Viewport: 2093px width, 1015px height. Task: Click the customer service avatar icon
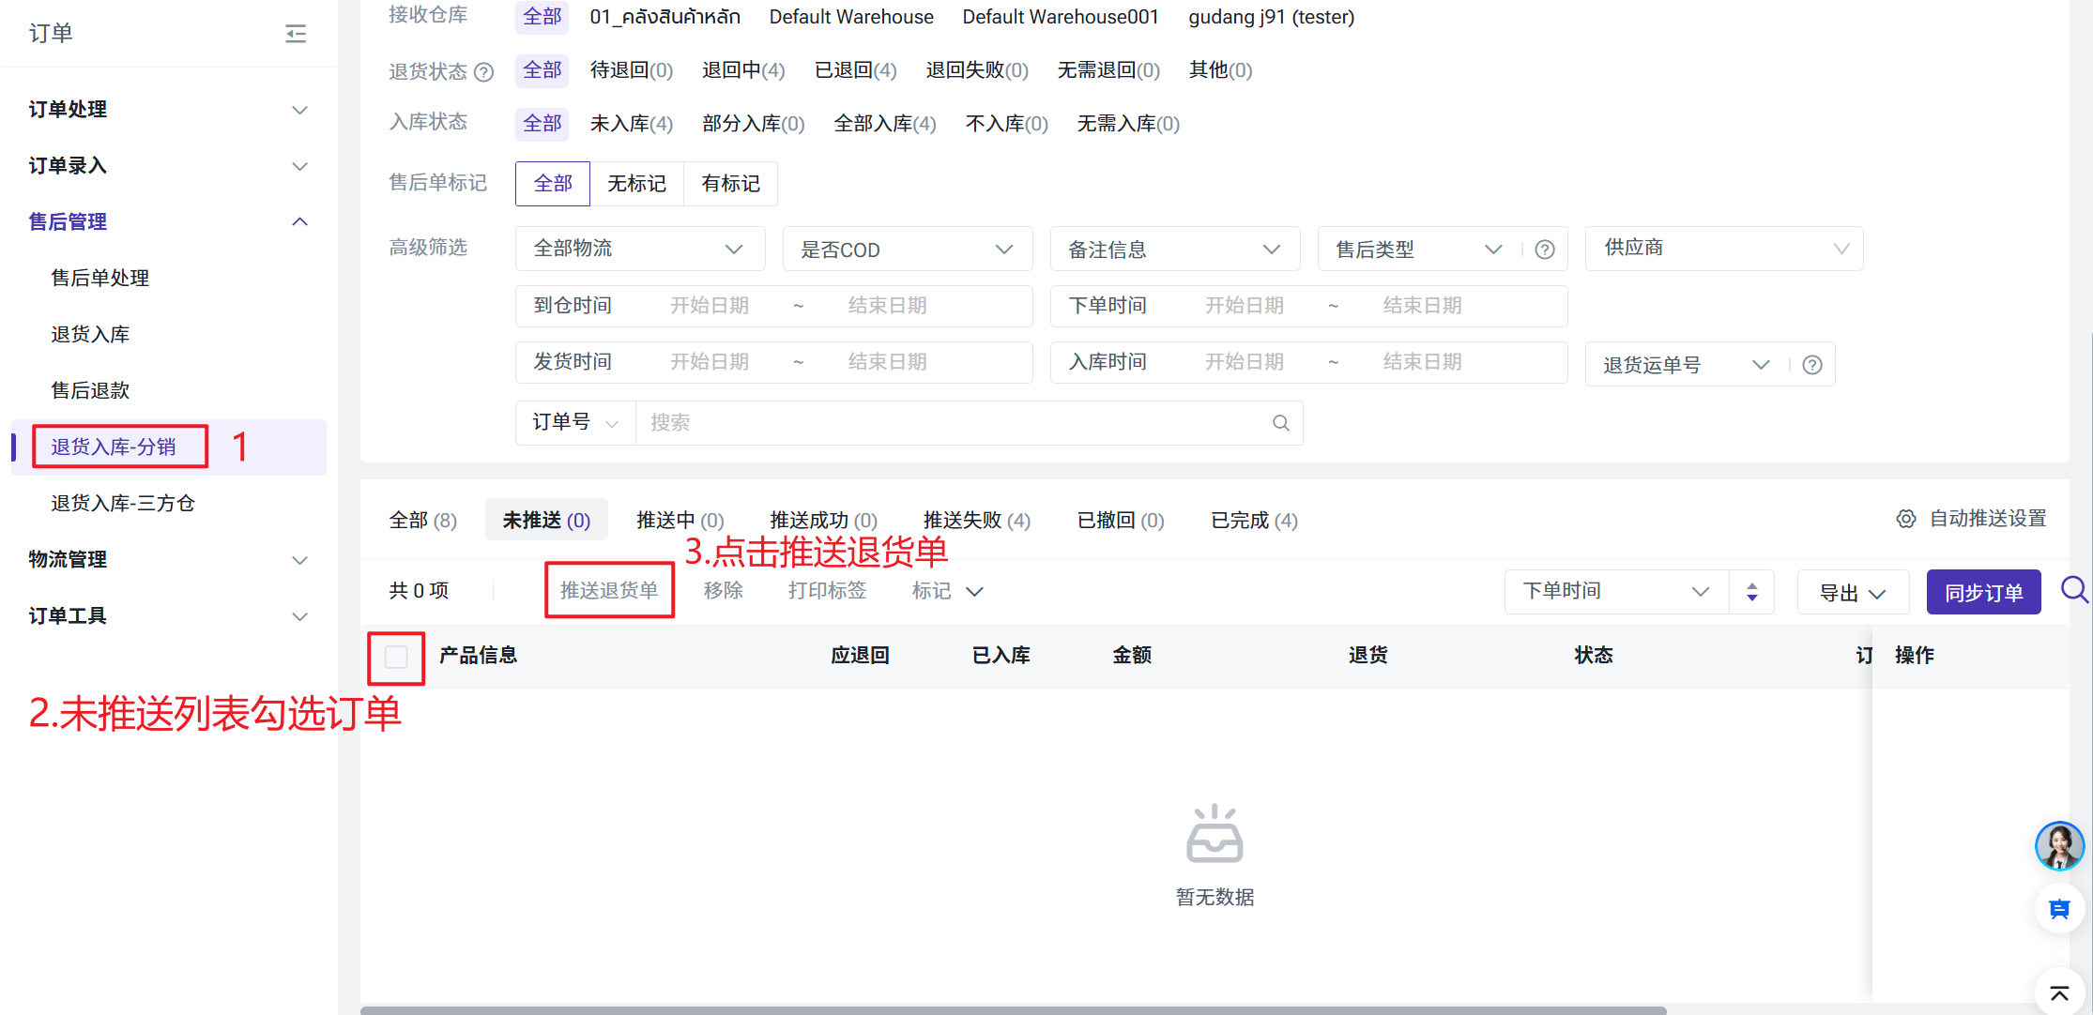coord(2059,846)
